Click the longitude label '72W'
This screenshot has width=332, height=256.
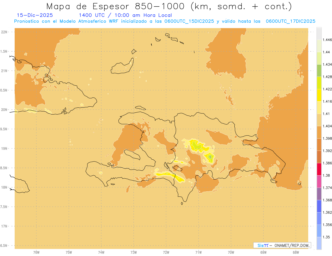(x=166, y=252)
